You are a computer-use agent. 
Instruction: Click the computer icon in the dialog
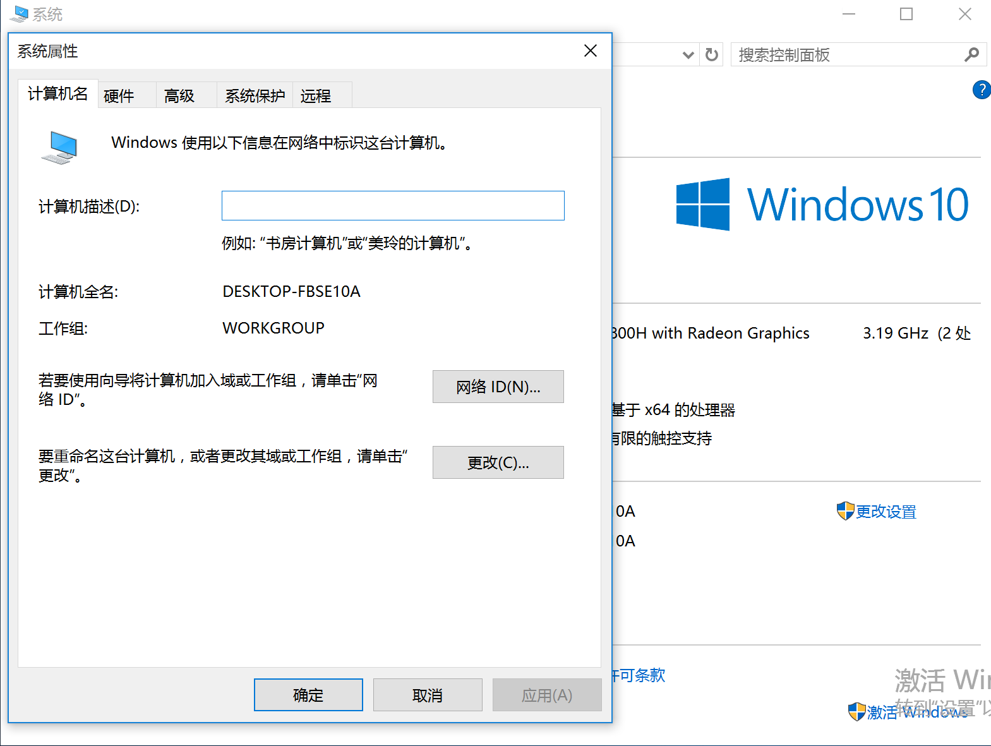click(x=60, y=147)
